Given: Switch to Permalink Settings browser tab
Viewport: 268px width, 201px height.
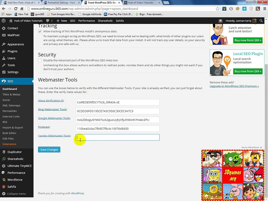Looking at the screenshot, I should 61,3.
